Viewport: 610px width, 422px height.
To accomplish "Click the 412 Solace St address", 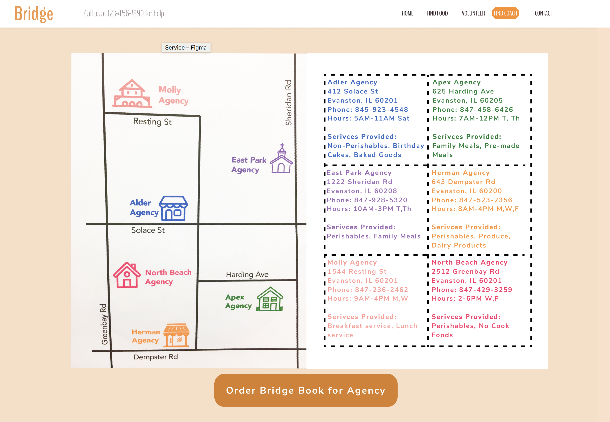I will click(x=353, y=91).
